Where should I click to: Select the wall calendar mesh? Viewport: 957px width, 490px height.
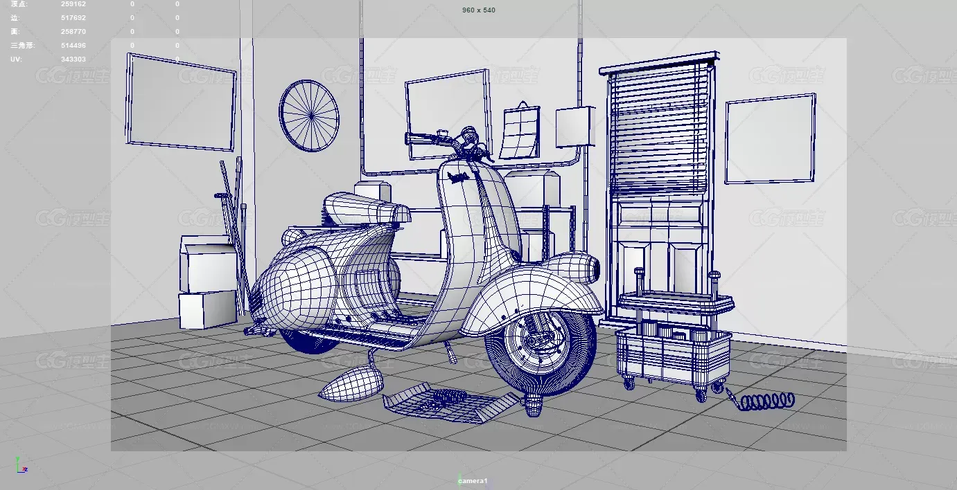pos(520,131)
